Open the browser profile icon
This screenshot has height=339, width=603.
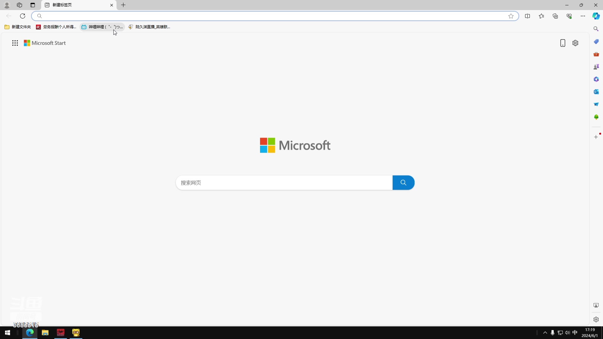(x=7, y=5)
